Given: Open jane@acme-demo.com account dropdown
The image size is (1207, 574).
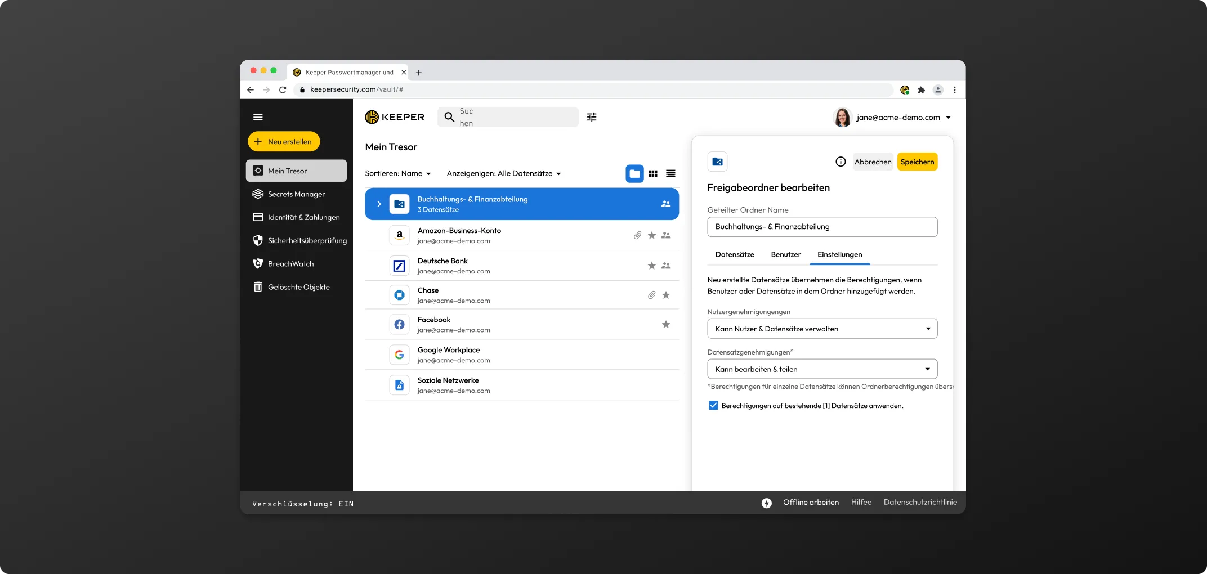Looking at the screenshot, I should click(x=904, y=118).
